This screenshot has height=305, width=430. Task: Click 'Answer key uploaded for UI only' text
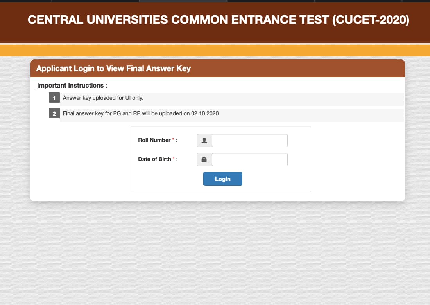(103, 98)
